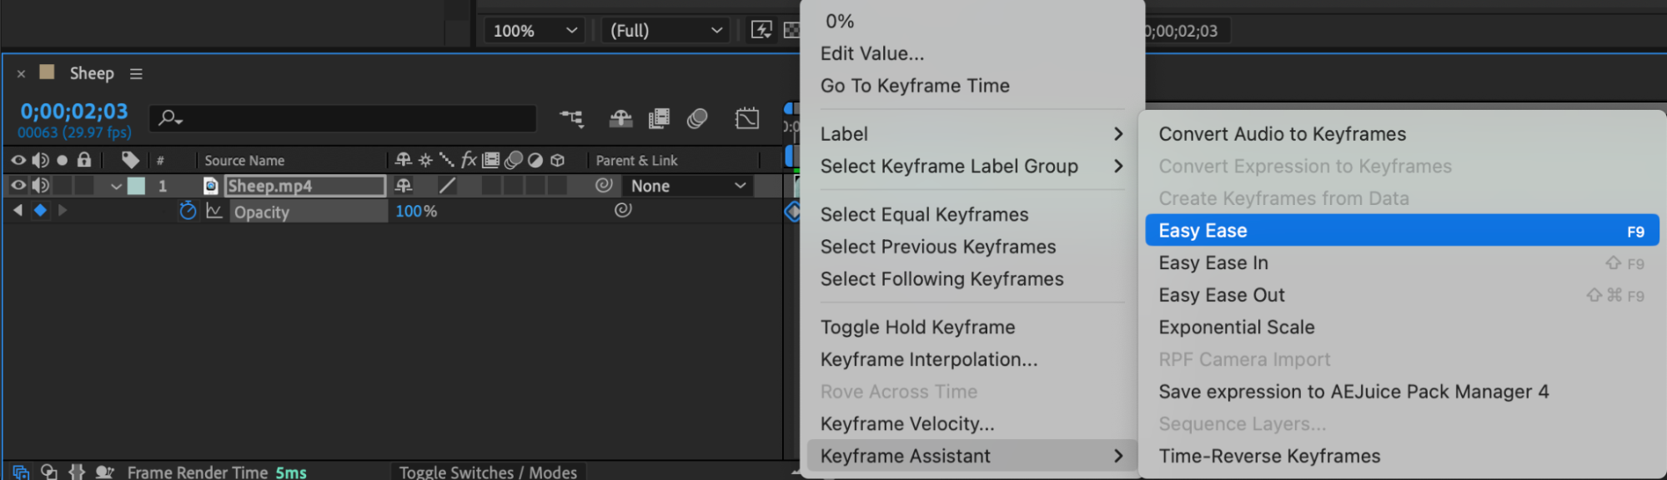The width and height of the screenshot is (1667, 480).
Task: Toggle Frame Blending for the composition
Action: point(659,118)
